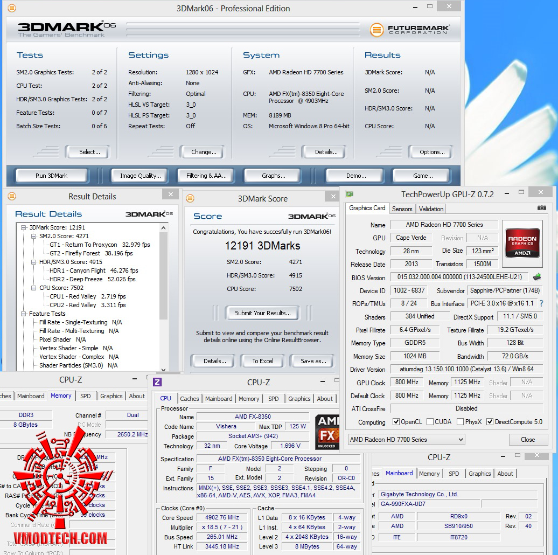This screenshot has width=558, height=555.
Task: Open the Validation tab in GPU-Z
Action: (431, 209)
